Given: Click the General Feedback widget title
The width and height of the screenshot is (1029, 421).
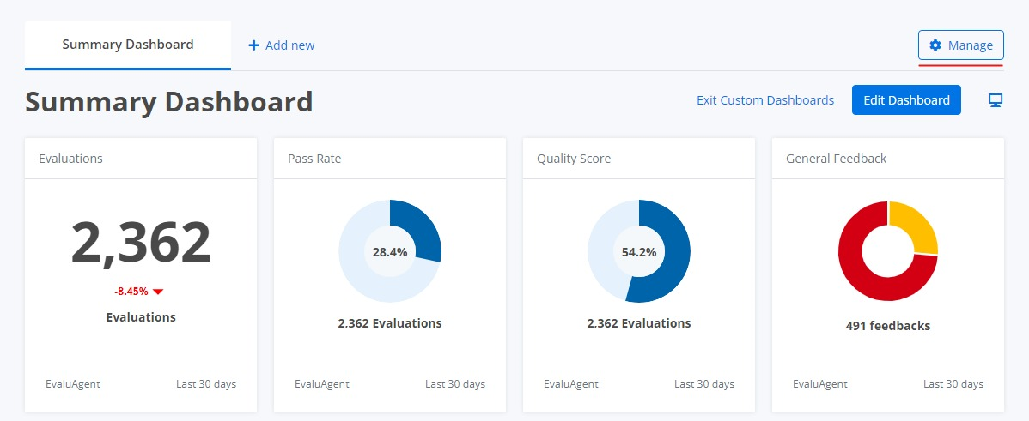Looking at the screenshot, I should click(x=836, y=159).
